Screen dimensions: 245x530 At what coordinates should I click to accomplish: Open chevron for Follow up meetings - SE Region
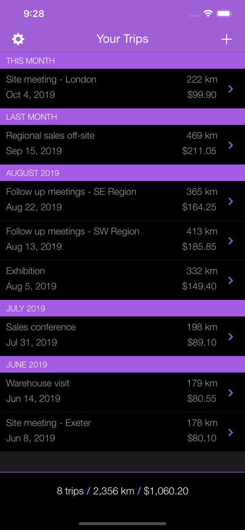[231, 201]
